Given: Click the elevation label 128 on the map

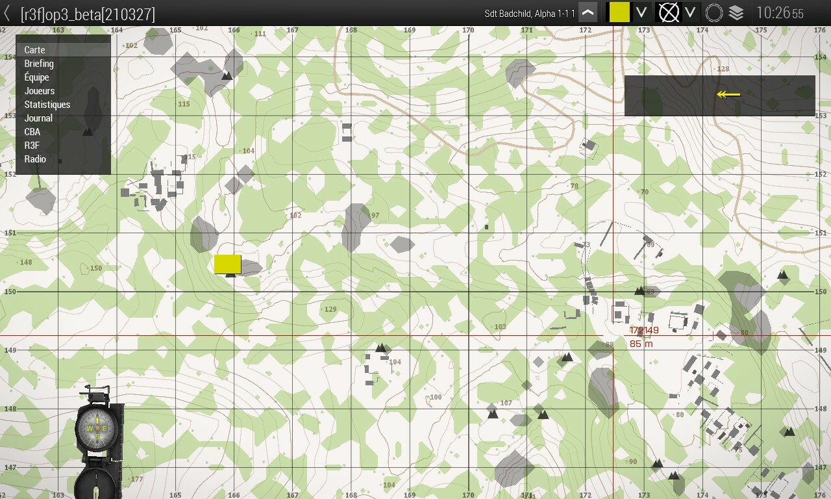Looking at the screenshot, I should pyautogui.click(x=723, y=69).
